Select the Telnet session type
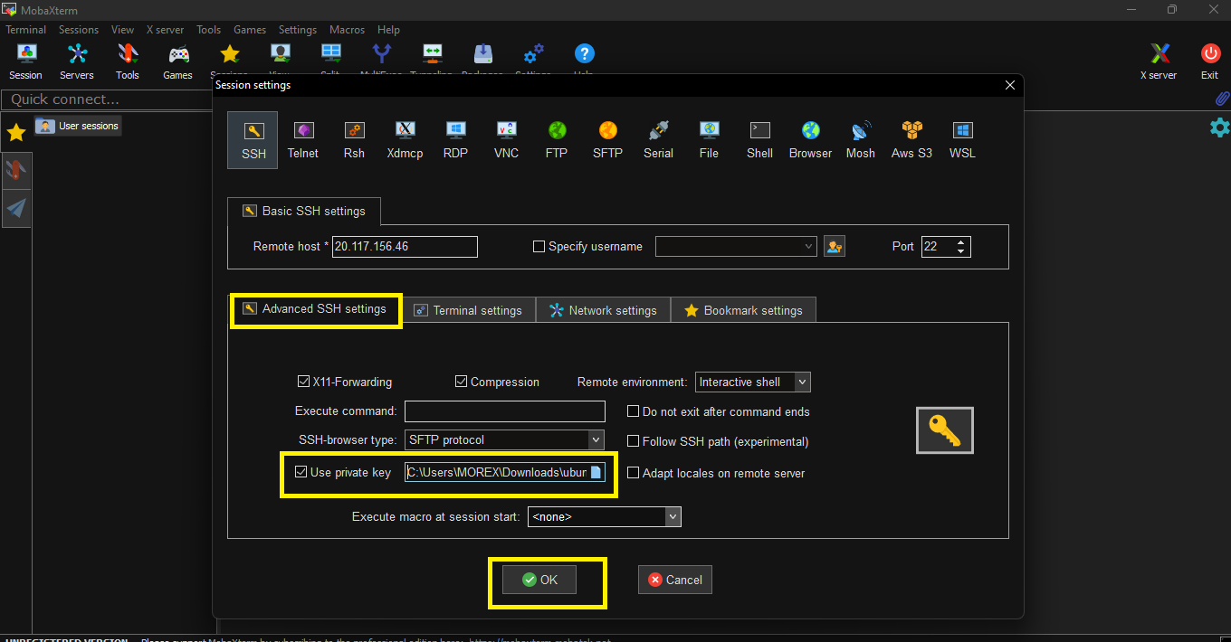The height and width of the screenshot is (642, 1231). pyautogui.click(x=303, y=140)
